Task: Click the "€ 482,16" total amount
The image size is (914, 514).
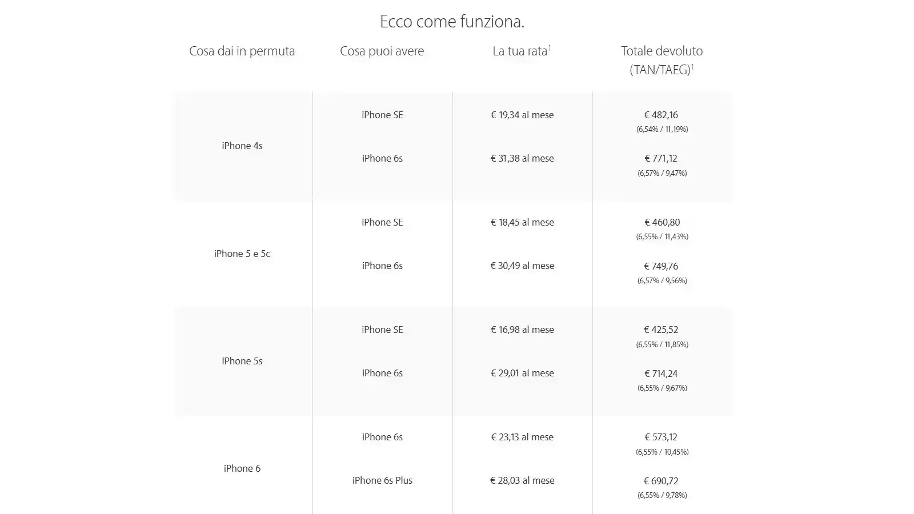Action: point(662,115)
